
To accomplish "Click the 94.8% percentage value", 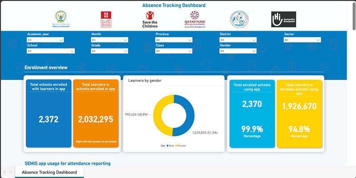I will pos(299,129).
